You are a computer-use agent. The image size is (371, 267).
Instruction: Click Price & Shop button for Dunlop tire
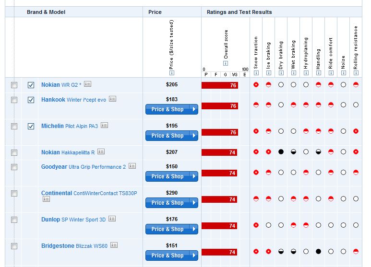click(x=172, y=229)
